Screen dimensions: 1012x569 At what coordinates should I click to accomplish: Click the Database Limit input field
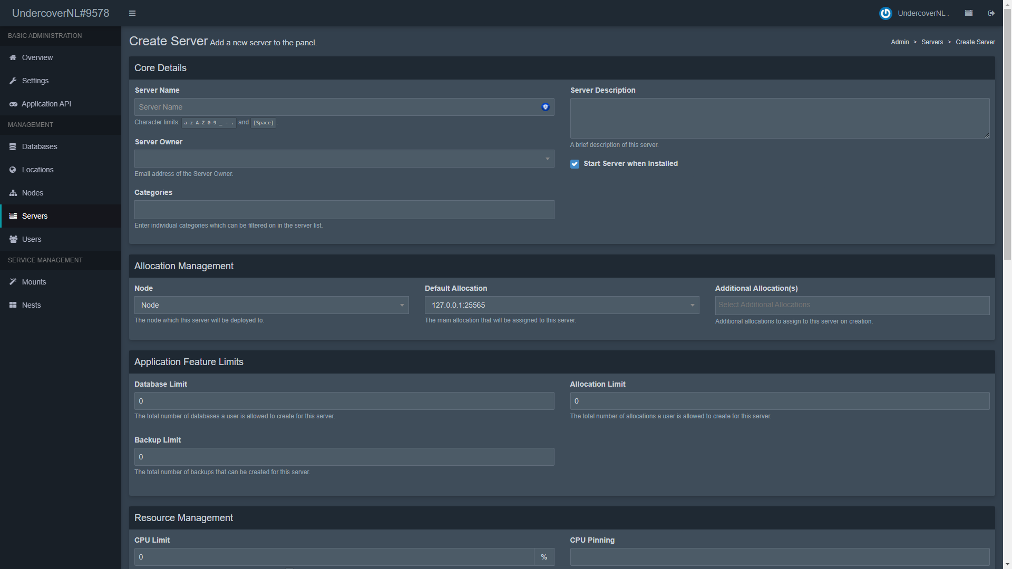pyautogui.click(x=344, y=401)
